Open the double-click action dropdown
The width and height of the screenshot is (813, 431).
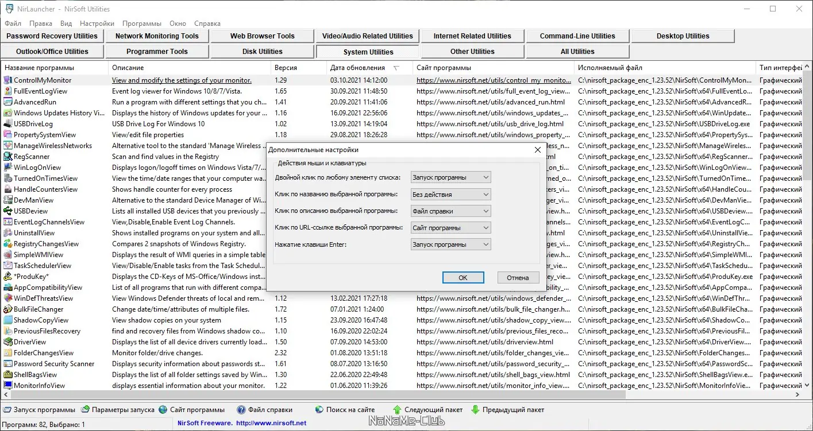(451, 177)
